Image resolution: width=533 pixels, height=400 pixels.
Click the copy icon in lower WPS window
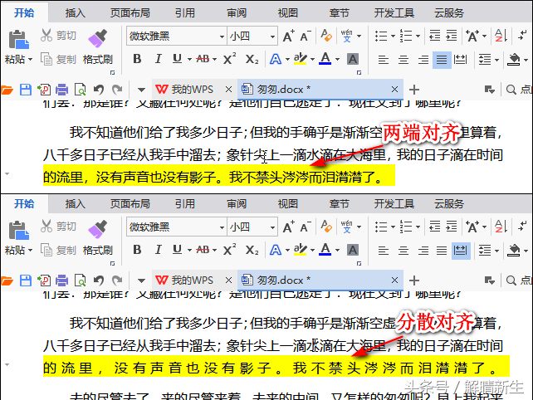click(x=46, y=250)
